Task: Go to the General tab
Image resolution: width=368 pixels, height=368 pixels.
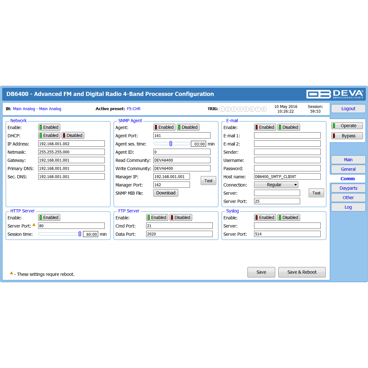Action: pyautogui.click(x=348, y=169)
